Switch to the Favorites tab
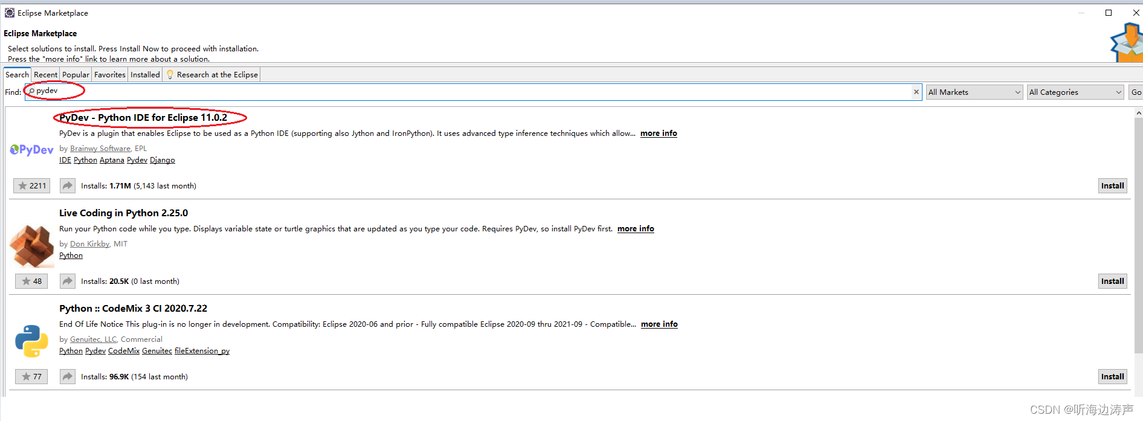Viewport: 1143px width, 421px height. [110, 75]
